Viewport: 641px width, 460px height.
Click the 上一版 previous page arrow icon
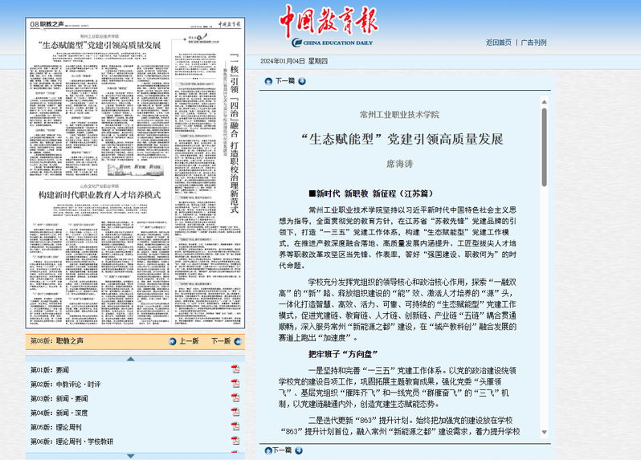[173, 341]
